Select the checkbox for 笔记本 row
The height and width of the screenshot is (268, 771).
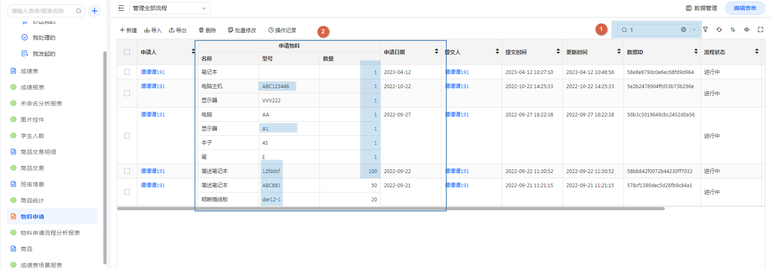point(127,72)
